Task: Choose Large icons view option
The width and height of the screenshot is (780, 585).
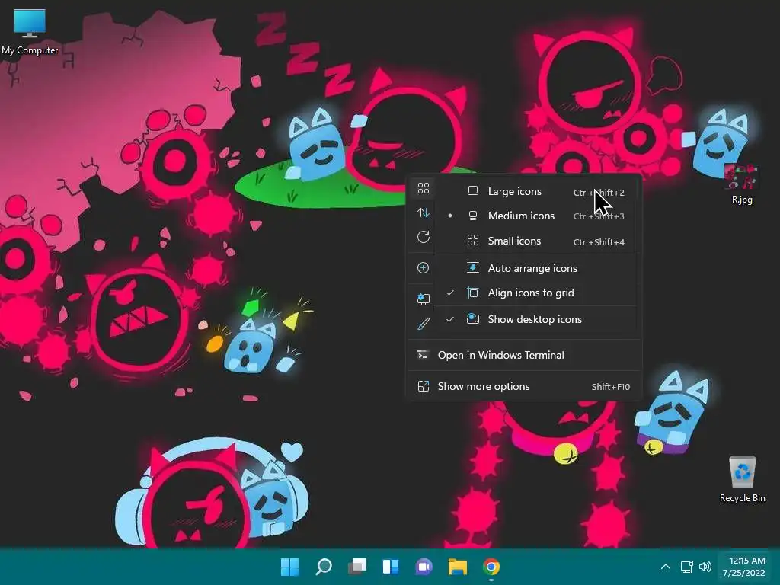Action: 536,191
